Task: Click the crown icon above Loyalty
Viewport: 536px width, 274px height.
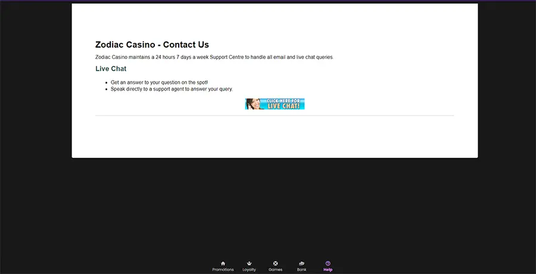Action: point(249,263)
